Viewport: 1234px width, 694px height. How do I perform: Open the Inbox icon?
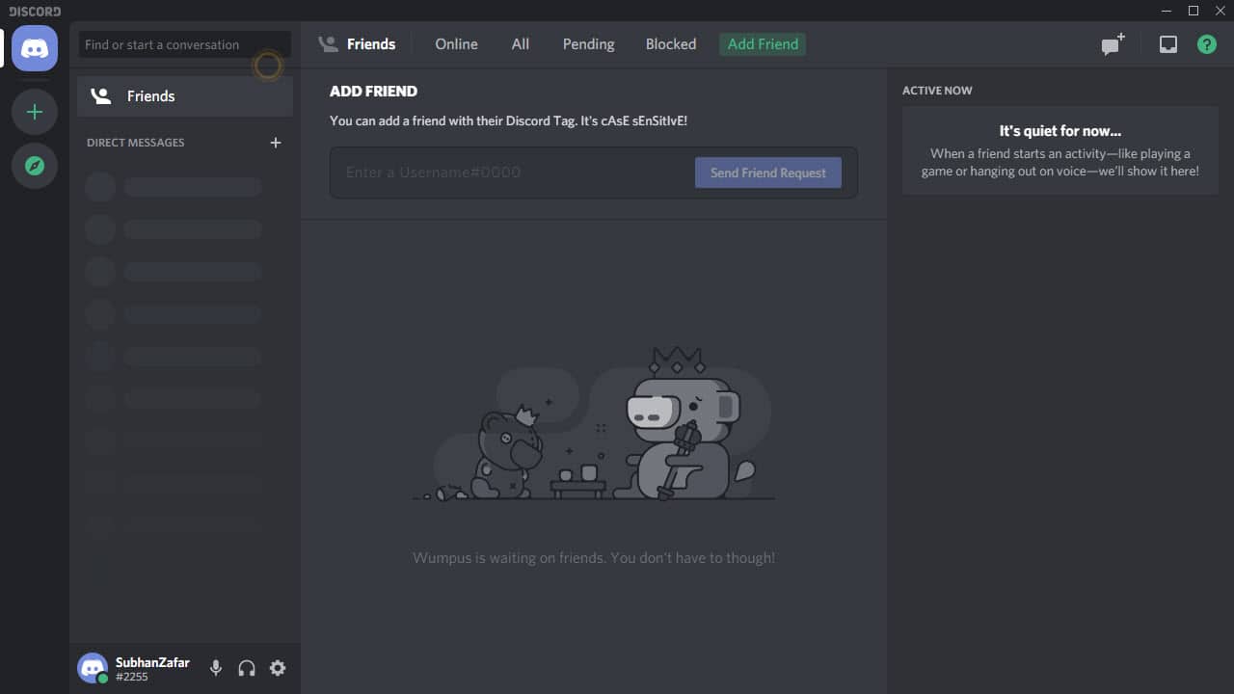(1167, 43)
